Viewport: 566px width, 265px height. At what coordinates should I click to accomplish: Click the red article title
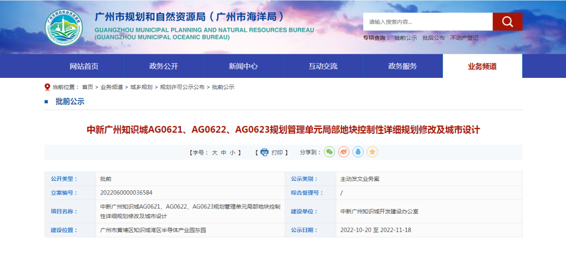(x=284, y=130)
